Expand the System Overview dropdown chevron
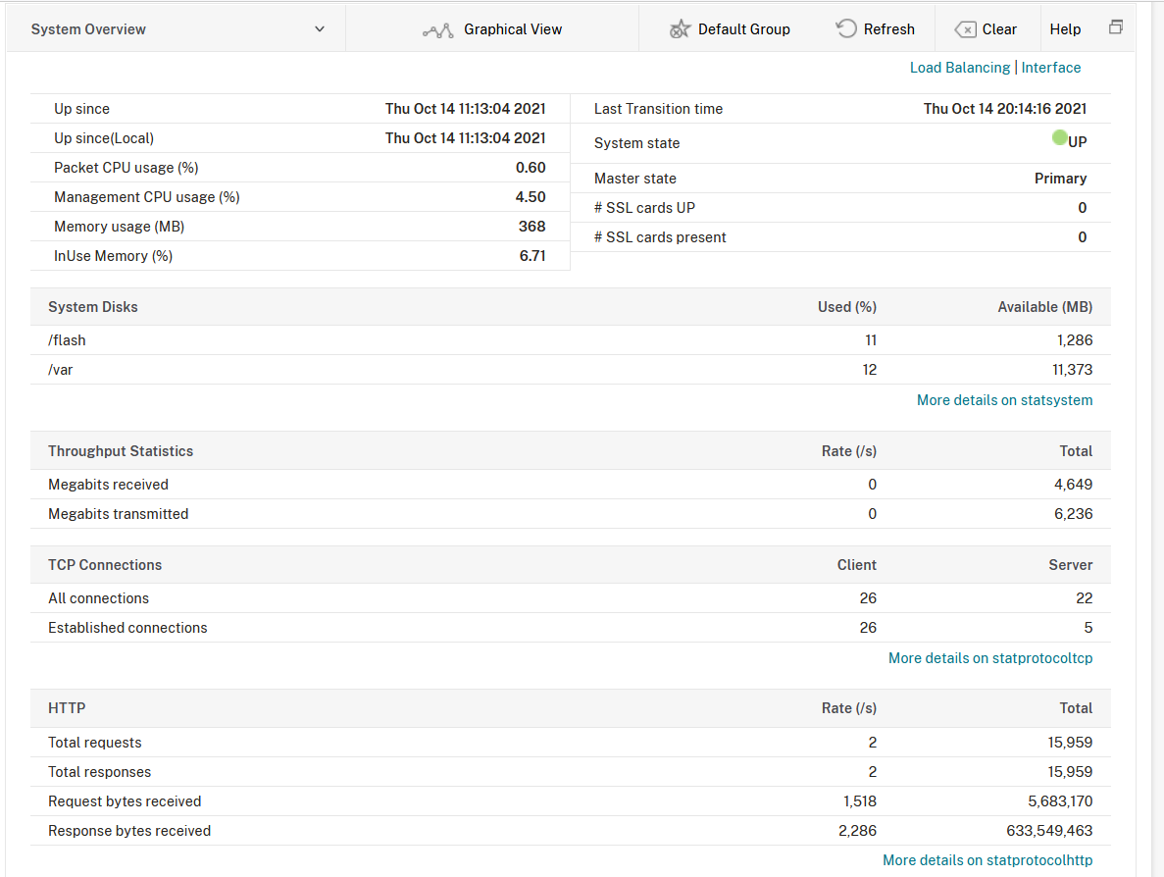 (320, 29)
